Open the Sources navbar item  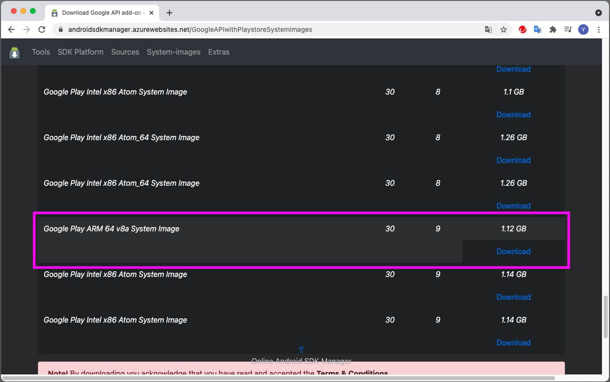point(125,52)
